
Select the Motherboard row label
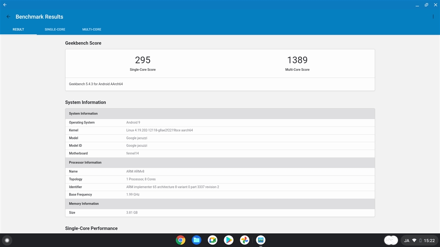(78, 154)
